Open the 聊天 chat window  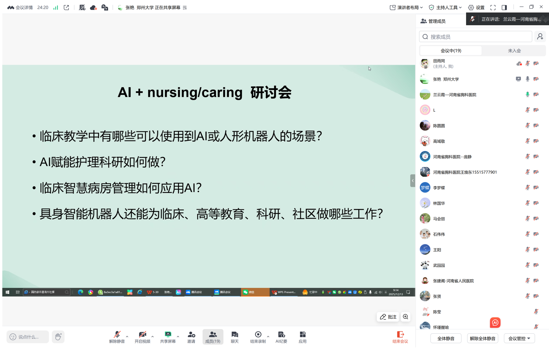pyautogui.click(x=235, y=337)
